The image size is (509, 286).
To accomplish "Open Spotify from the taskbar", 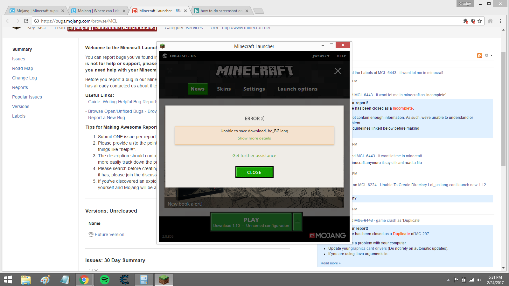I will pyautogui.click(x=105, y=280).
